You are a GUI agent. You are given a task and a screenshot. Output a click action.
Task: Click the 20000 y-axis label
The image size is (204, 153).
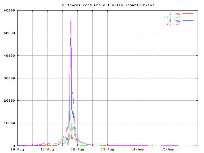(x=10, y=101)
